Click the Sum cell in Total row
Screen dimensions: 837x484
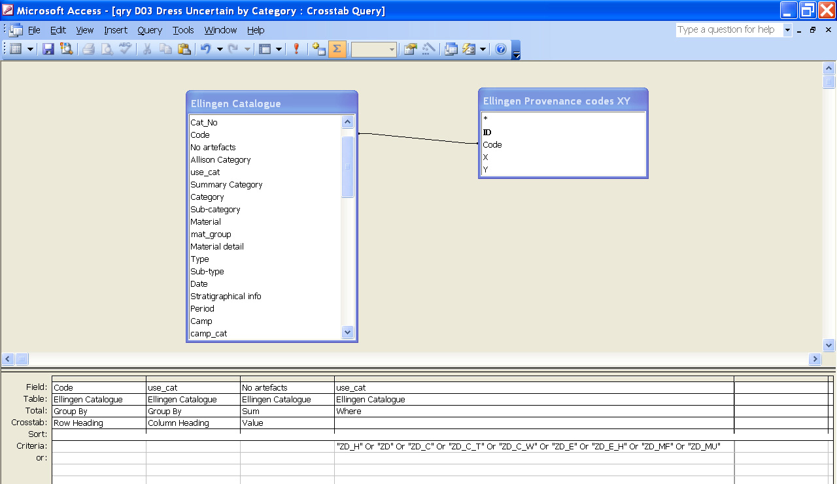[287, 411]
